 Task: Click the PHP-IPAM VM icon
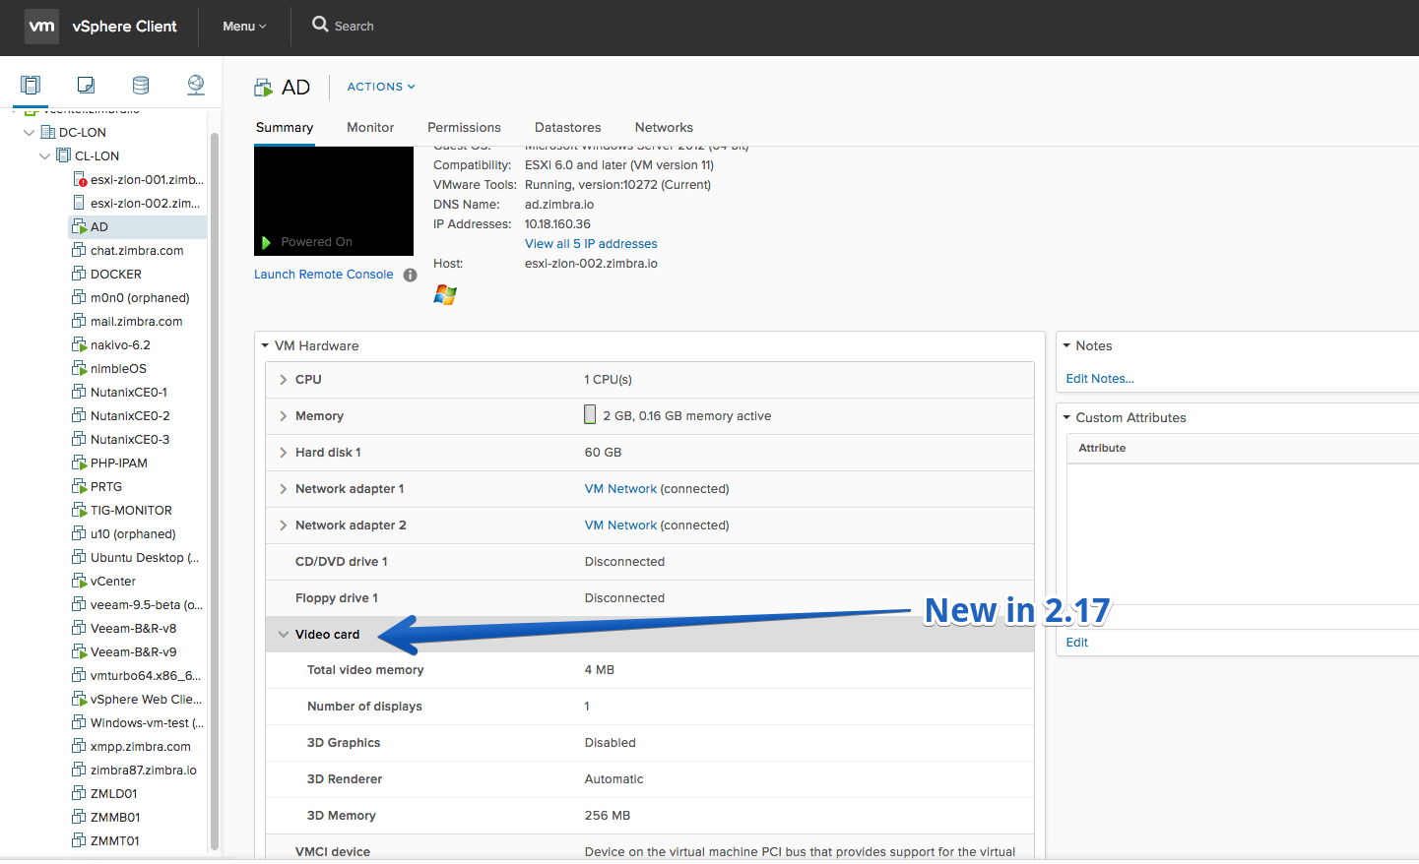tap(80, 463)
